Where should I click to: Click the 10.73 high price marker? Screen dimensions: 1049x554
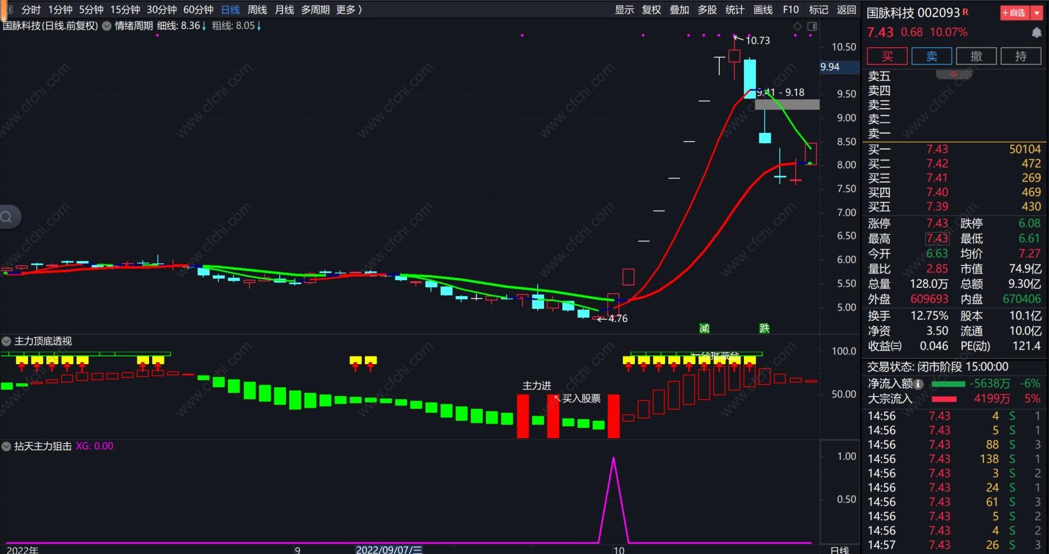(757, 41)
